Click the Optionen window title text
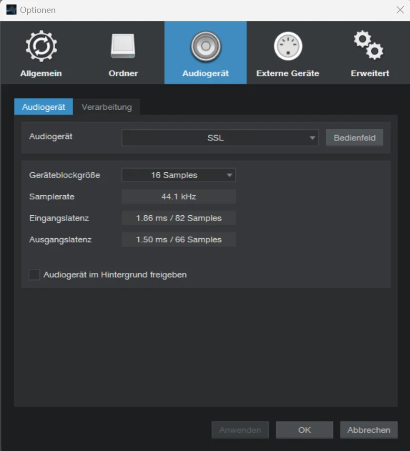Image resolution: width=410 pixels, height=451 pixels. pos(38,10)
